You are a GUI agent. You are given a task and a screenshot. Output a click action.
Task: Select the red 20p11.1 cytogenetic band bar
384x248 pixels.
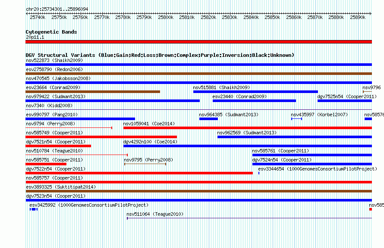[x=198, y=42]
